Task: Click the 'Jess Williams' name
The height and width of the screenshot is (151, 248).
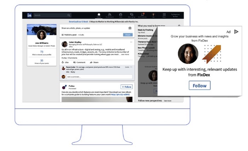Action: pos(41,43)
